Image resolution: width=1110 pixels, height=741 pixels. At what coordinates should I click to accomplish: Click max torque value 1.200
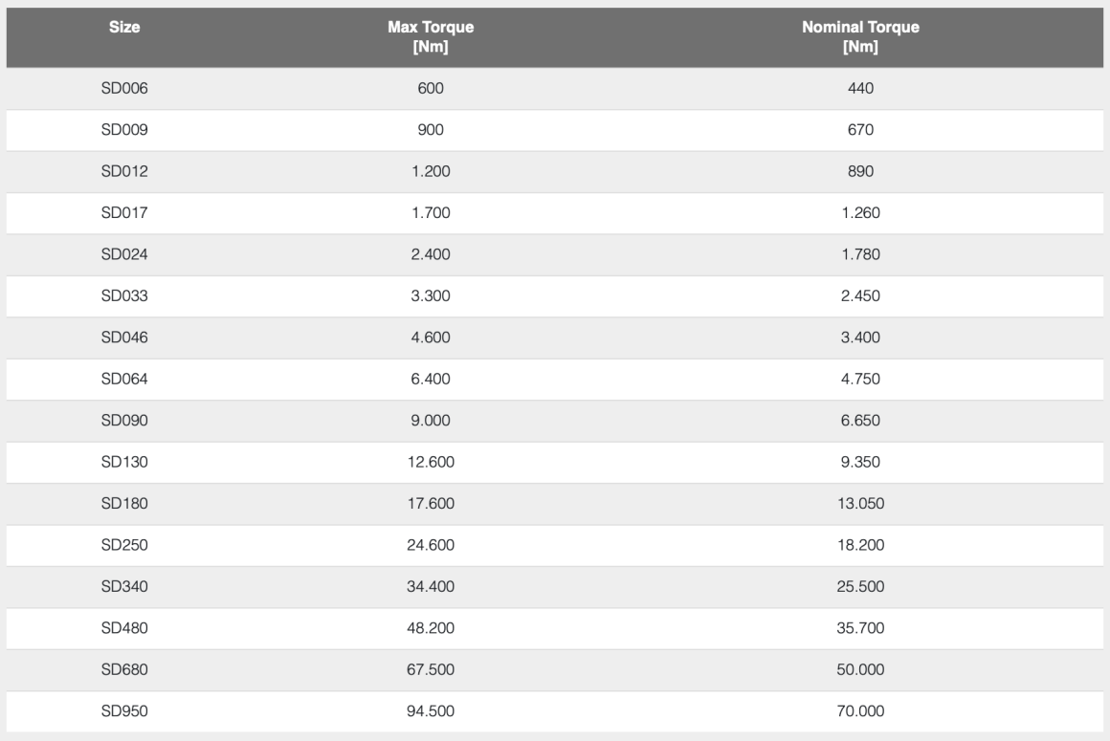(x=431, y=172)
